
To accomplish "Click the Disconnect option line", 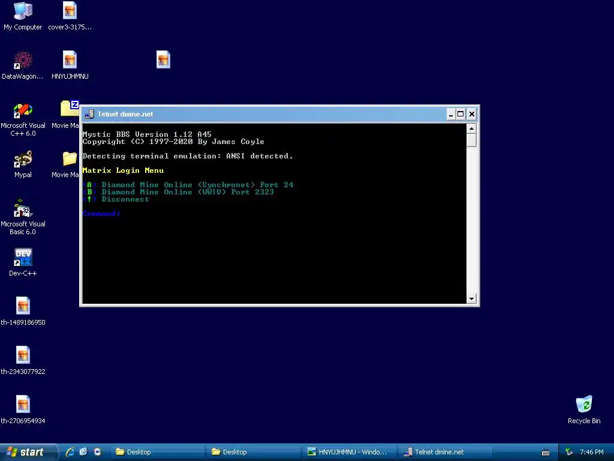I will click(x=116, y=199).
